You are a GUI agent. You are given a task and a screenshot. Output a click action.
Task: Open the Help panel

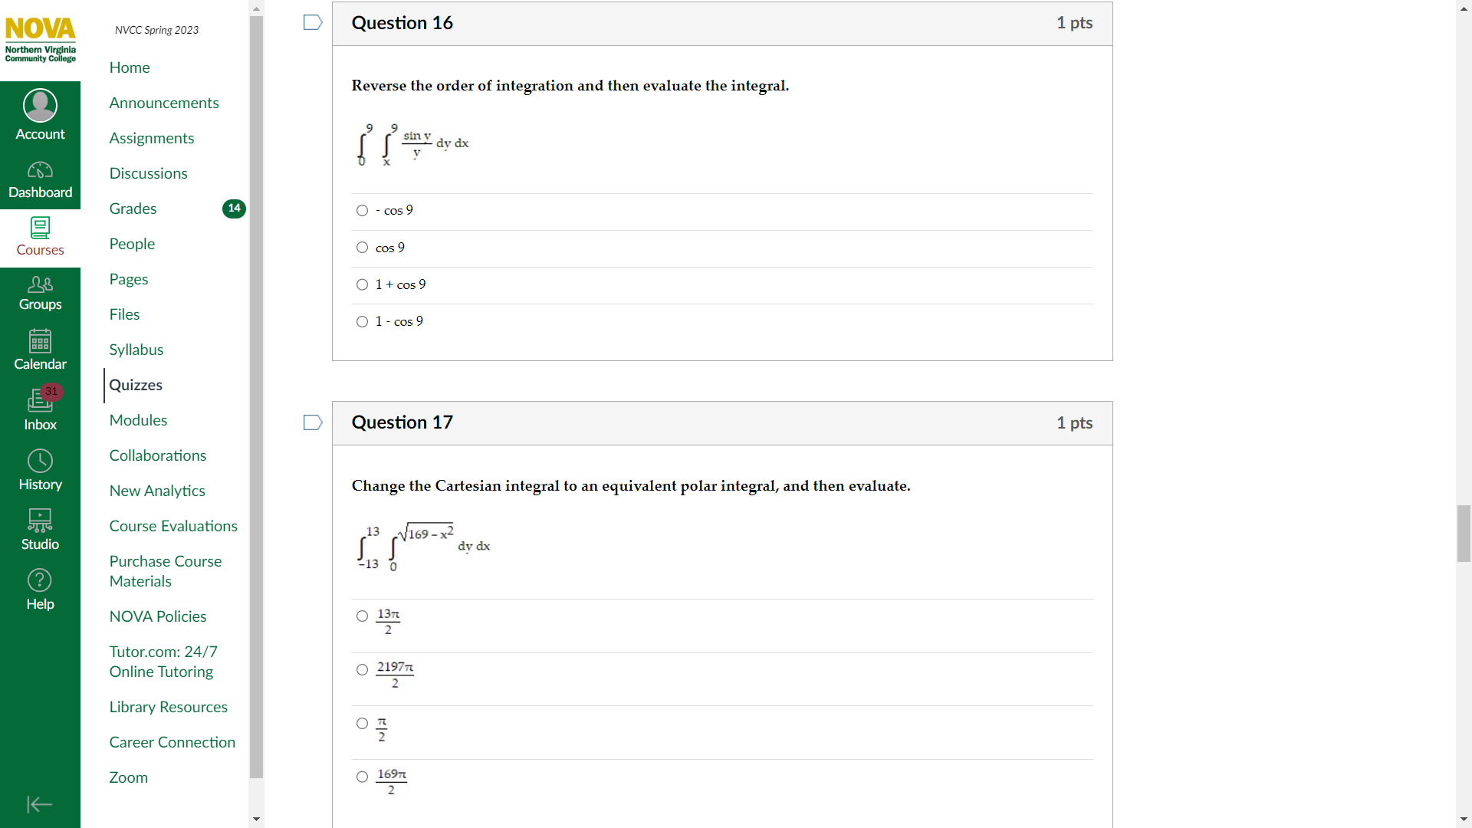click(40, 589)
